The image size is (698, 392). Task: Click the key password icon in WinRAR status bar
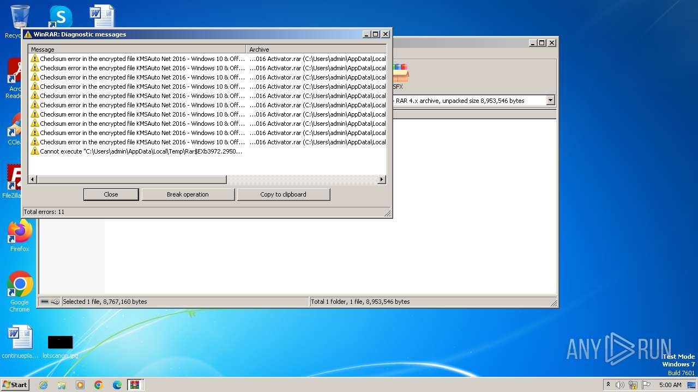[x=55, y=302]
